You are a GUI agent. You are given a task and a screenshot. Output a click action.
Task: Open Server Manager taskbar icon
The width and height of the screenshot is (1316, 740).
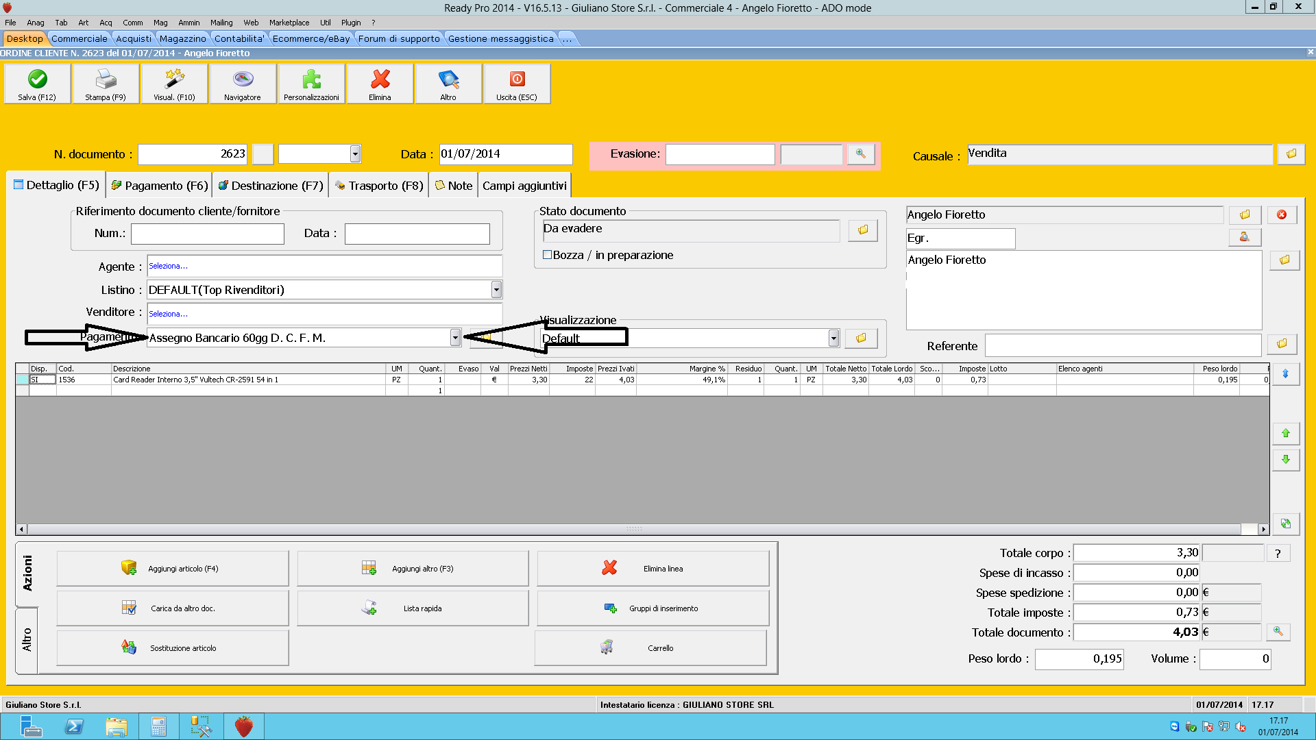click(x=32, y=726)
